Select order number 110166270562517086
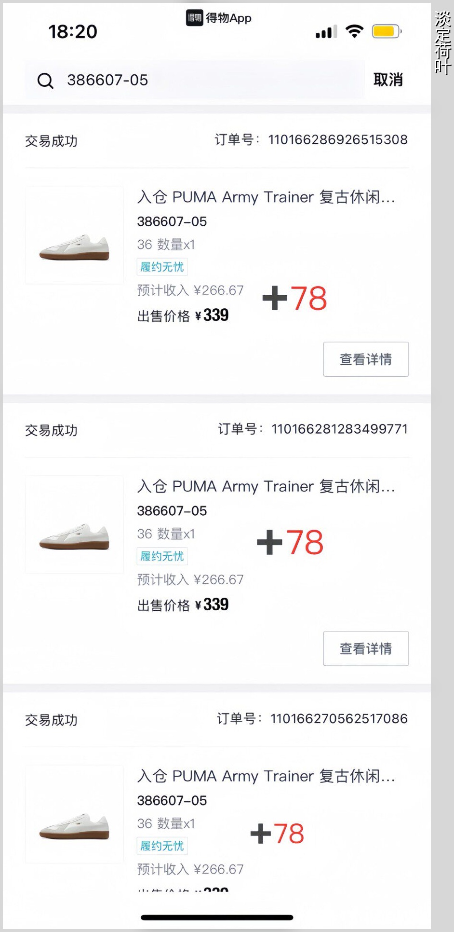 coord(339,719)
